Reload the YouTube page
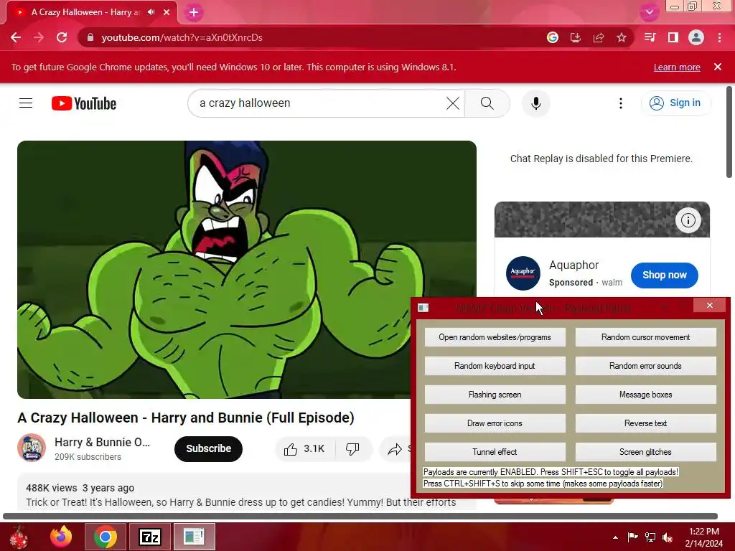 62,37
